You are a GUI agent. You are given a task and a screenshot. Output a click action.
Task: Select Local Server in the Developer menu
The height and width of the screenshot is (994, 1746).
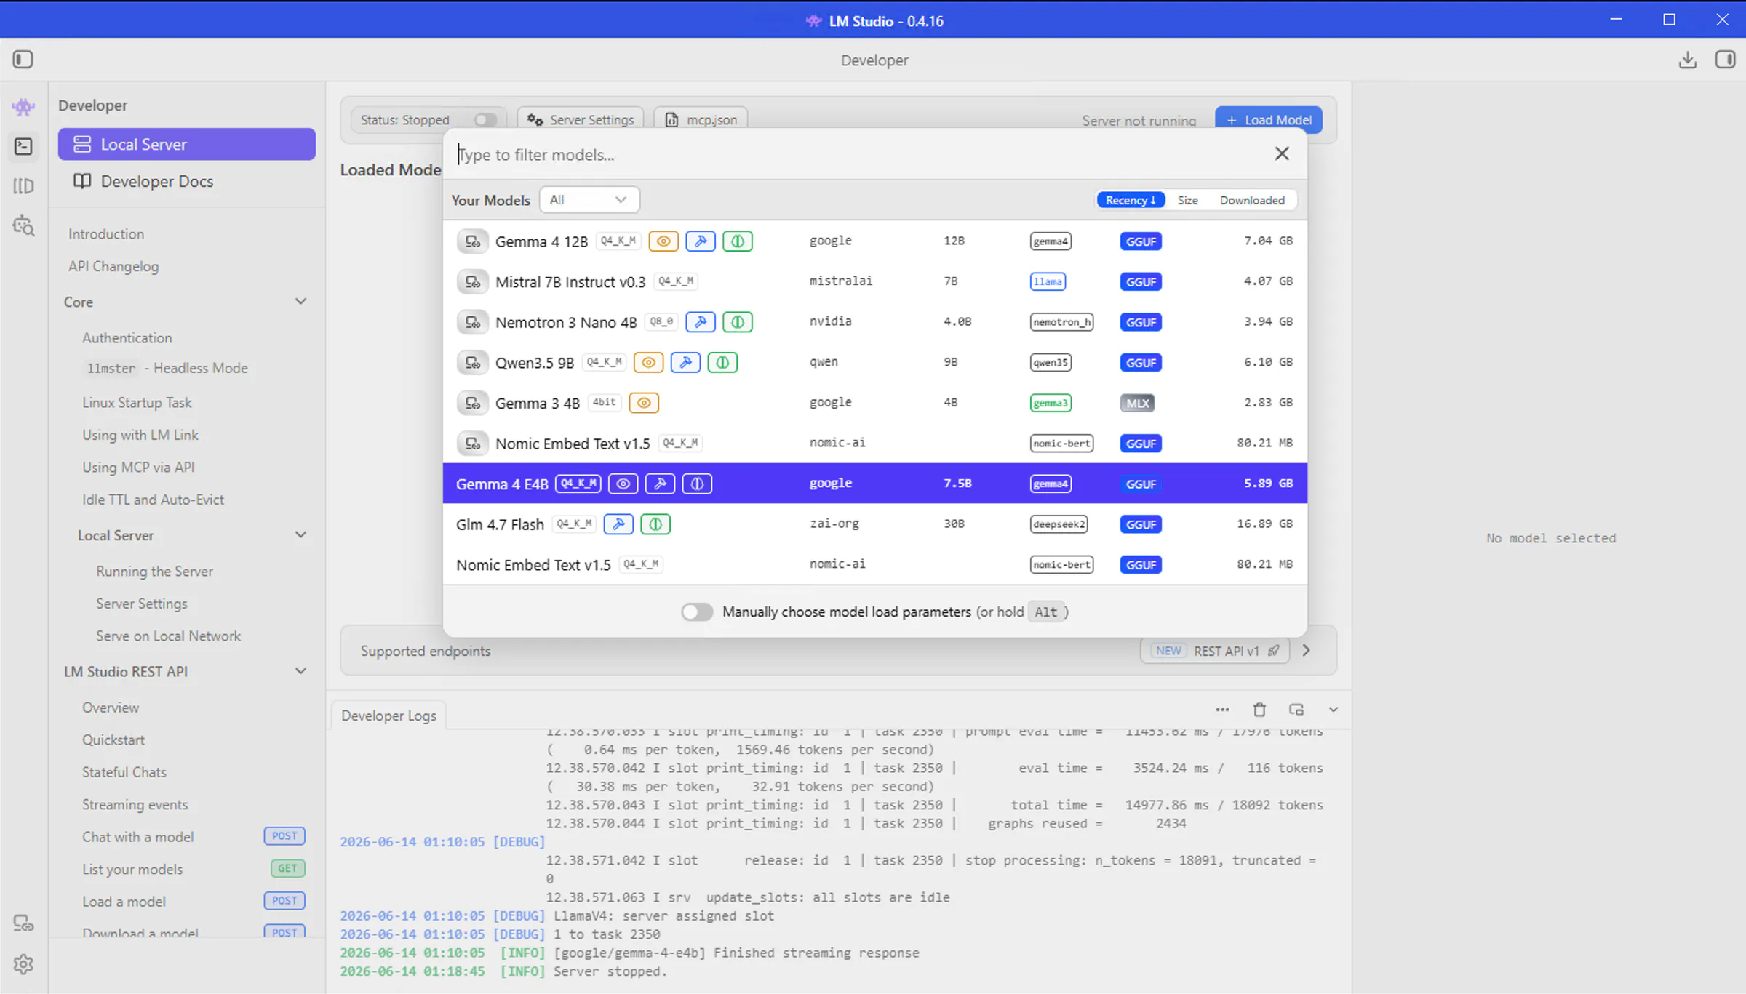click(x=187, y=144)
